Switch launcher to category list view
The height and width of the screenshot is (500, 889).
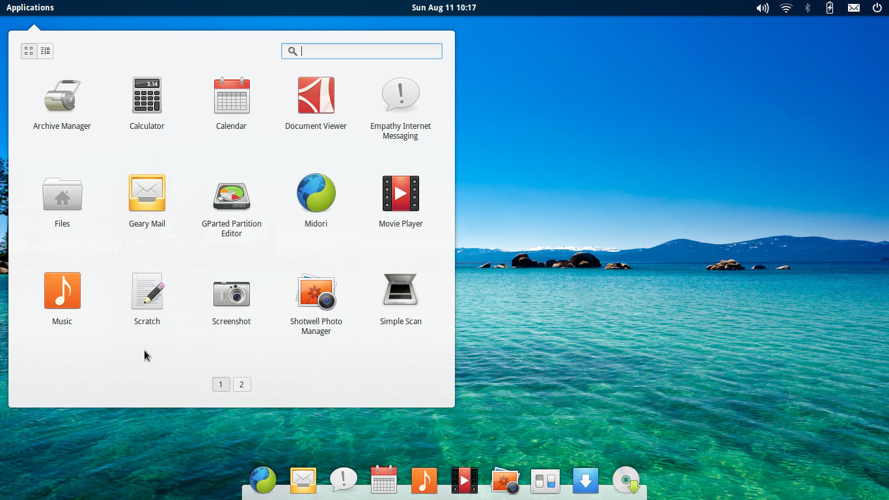coord(45,51)
